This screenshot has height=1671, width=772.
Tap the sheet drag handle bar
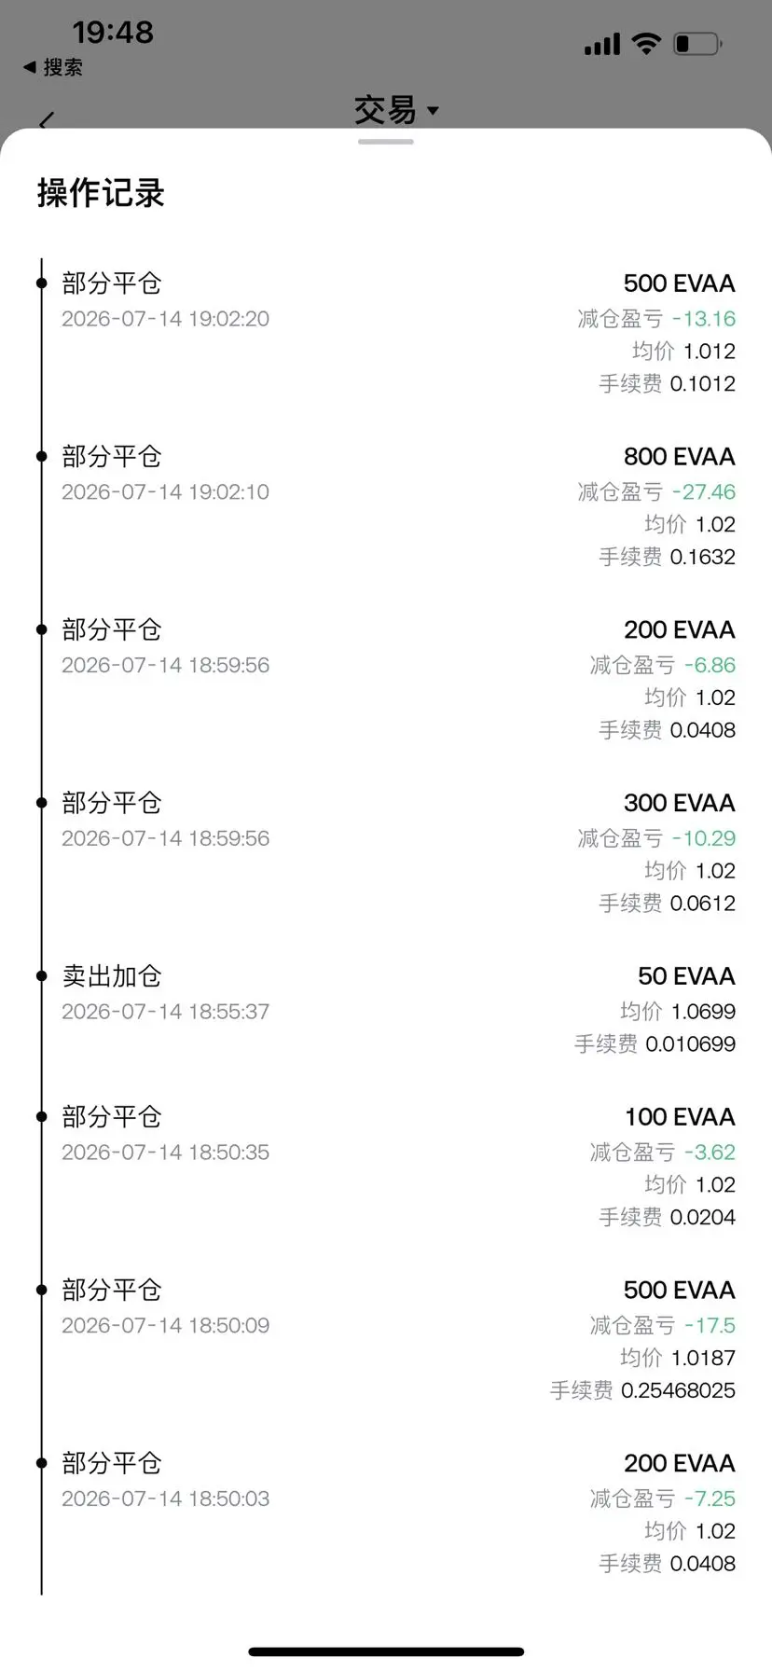coord(385,142)
